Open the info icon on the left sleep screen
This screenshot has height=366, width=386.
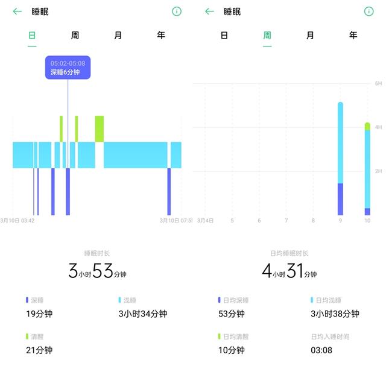177,11
